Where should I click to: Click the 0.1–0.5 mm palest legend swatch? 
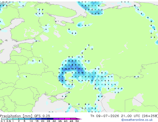coord(4,119)
